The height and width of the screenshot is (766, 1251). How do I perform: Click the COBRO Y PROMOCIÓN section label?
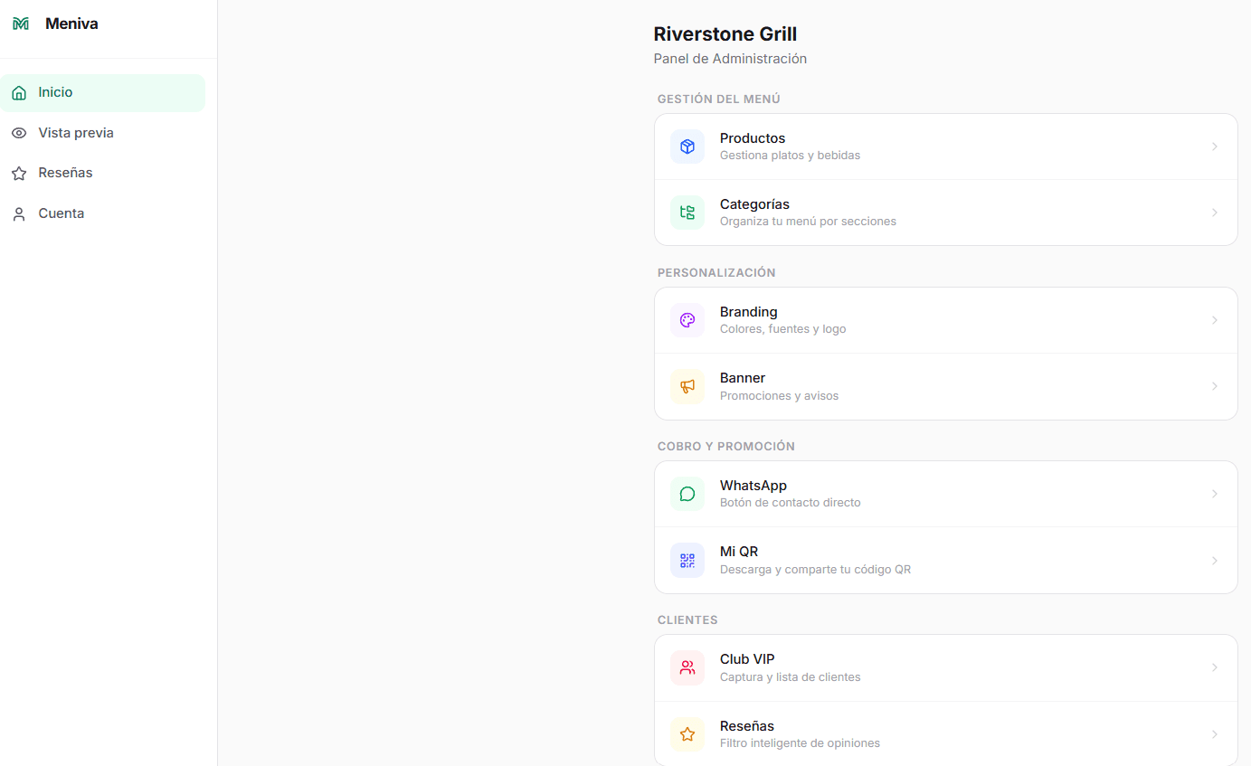pyautogui.click(x=726, y=447)
